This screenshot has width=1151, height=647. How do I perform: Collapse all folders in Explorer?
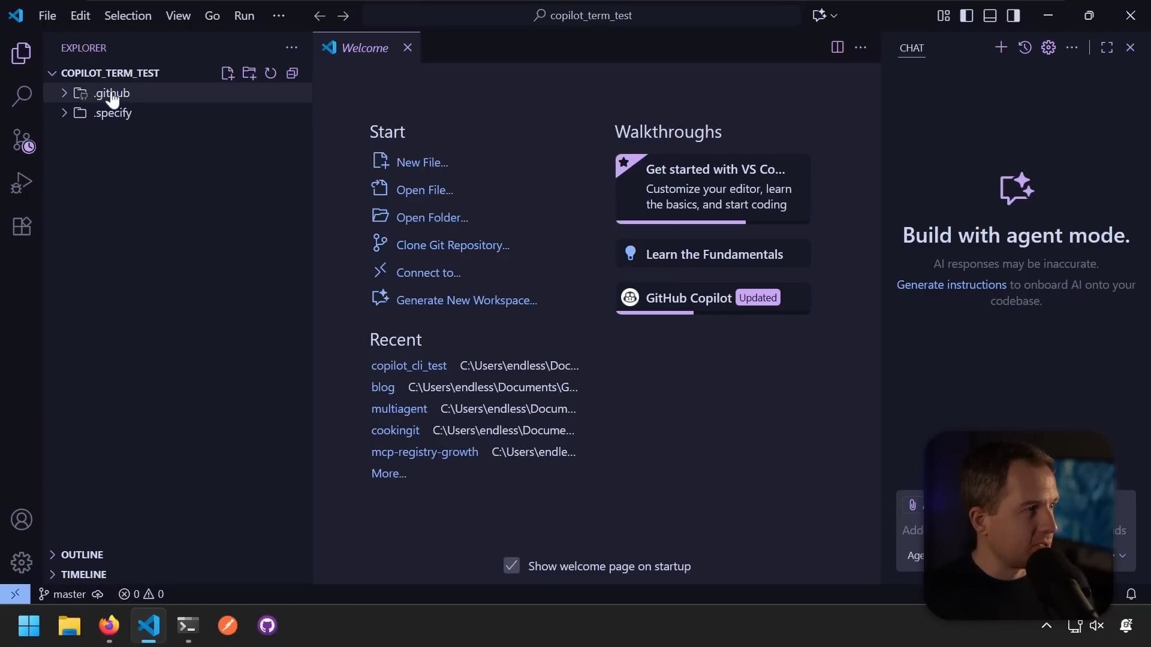coord(292,73)
